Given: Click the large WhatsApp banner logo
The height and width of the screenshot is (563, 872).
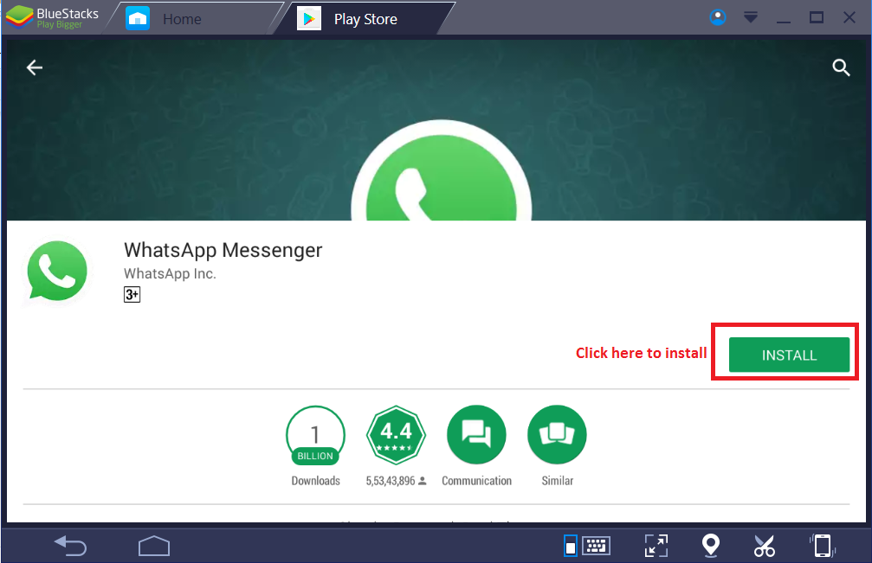Looking at the screenshot, I should (x=441, y=170).
